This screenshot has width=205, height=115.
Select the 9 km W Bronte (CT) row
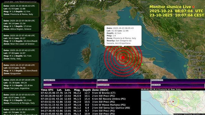pos(78,93)
